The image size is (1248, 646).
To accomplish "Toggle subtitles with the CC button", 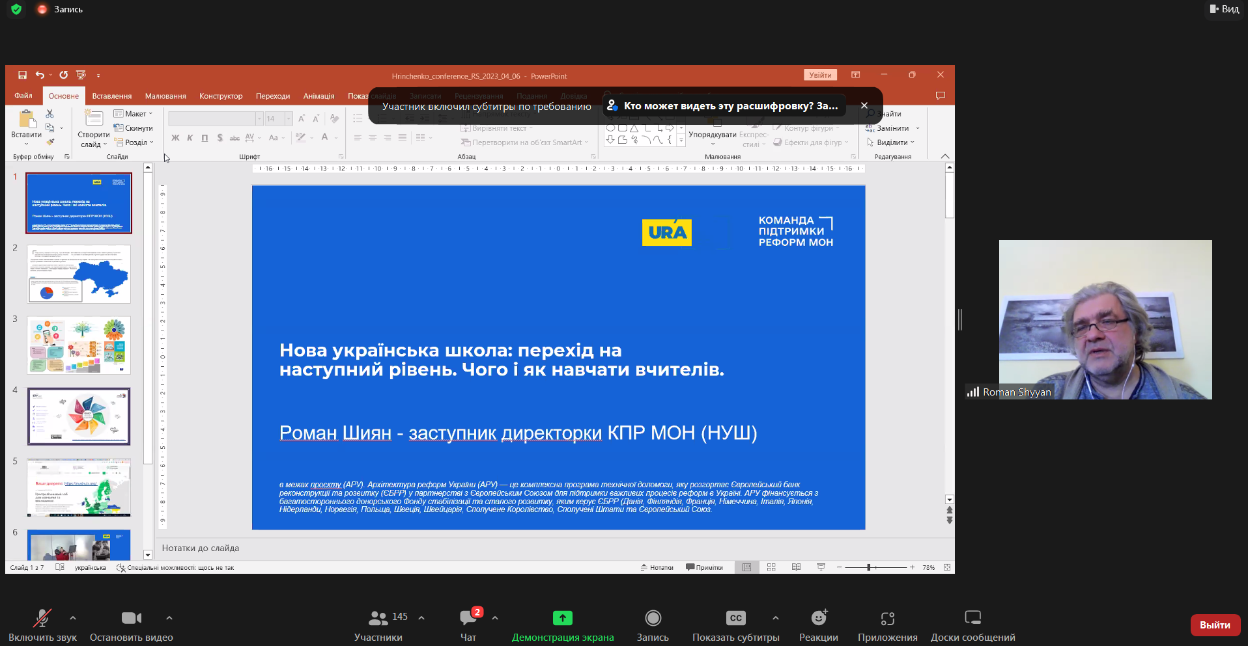I will [x=735, y=619].
